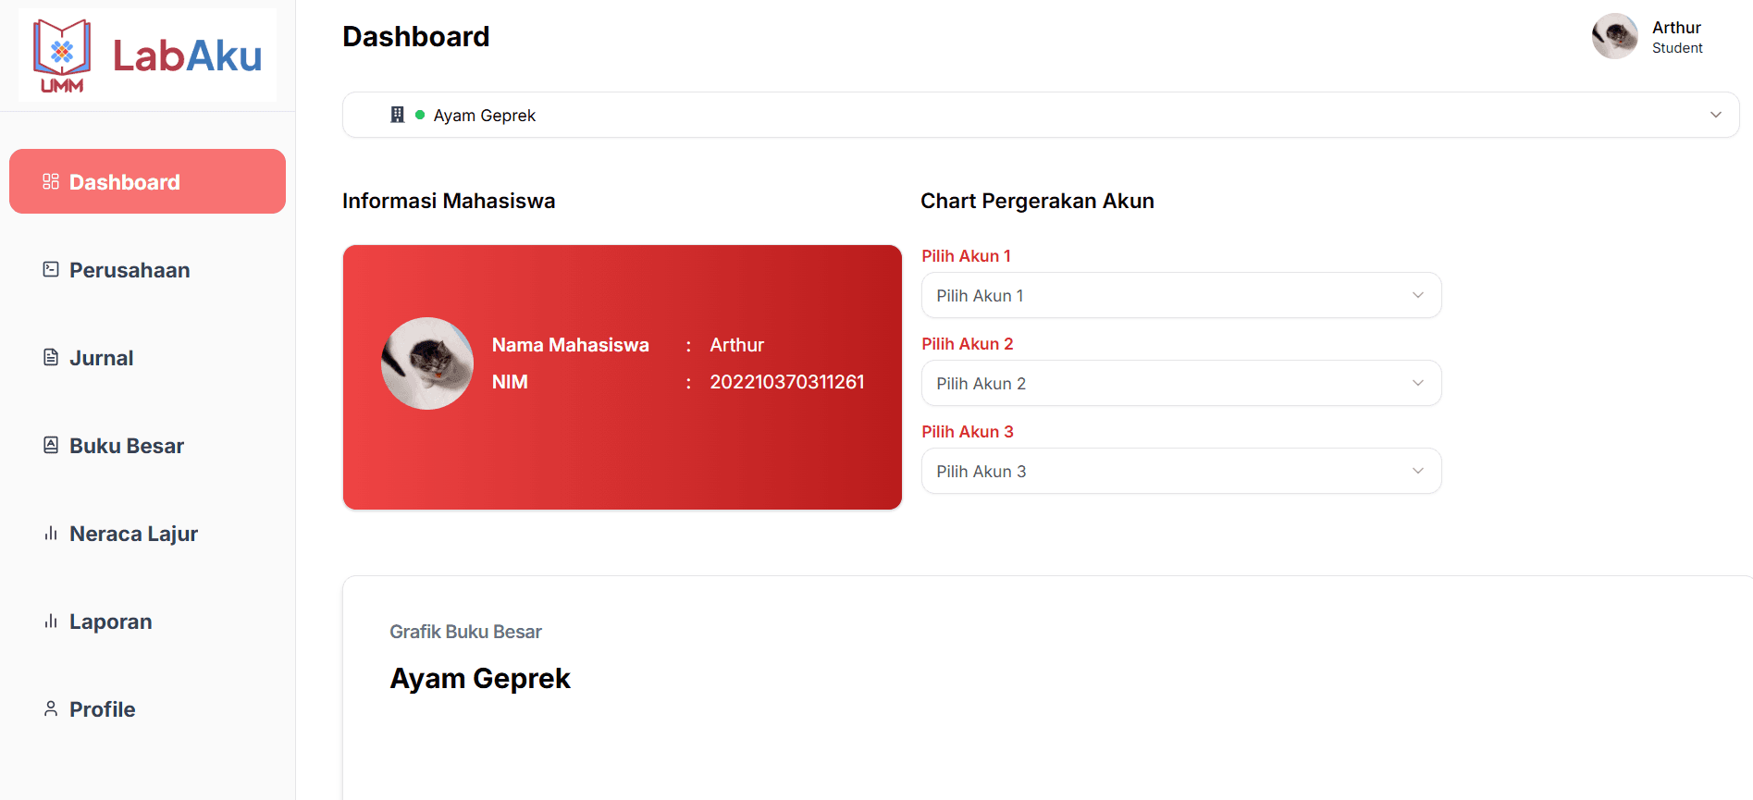
Task: Open the Ayam Geprek company selector
Action: point(1040,115)
